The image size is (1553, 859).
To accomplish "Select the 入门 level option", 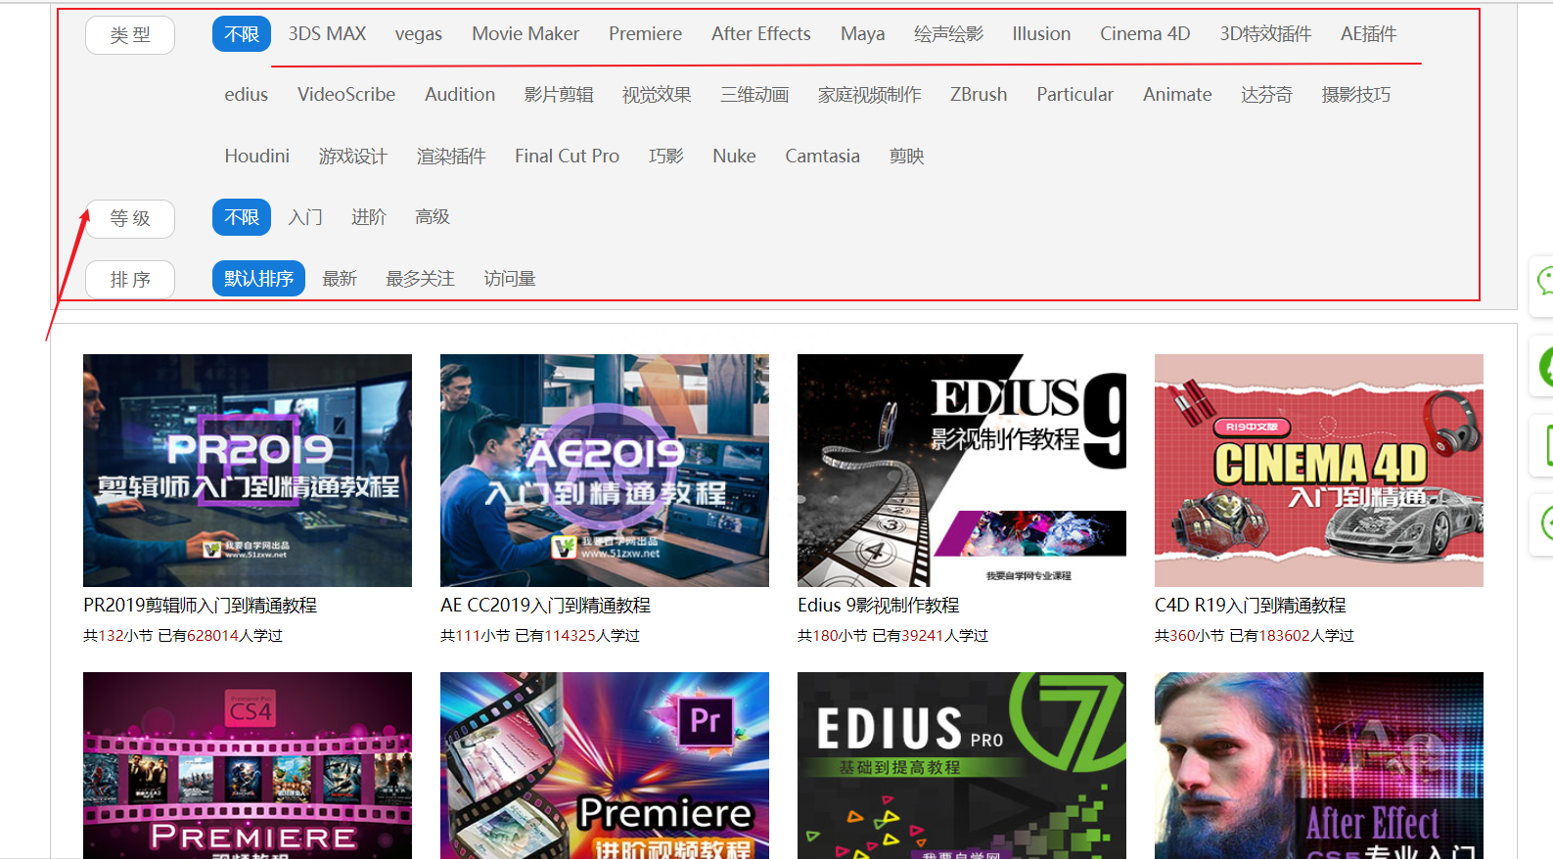I will [305, 217].
